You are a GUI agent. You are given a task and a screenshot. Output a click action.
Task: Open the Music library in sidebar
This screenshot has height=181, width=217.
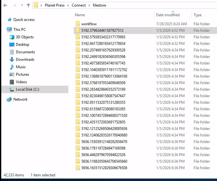point(21,67)
